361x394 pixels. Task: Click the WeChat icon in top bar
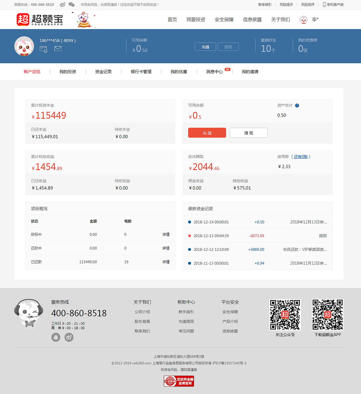pos(72,5)
